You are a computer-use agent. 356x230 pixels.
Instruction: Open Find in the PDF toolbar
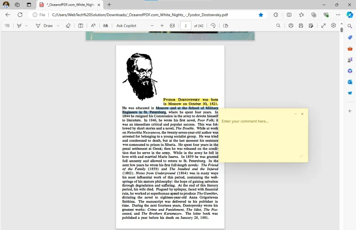pos(278,26)
